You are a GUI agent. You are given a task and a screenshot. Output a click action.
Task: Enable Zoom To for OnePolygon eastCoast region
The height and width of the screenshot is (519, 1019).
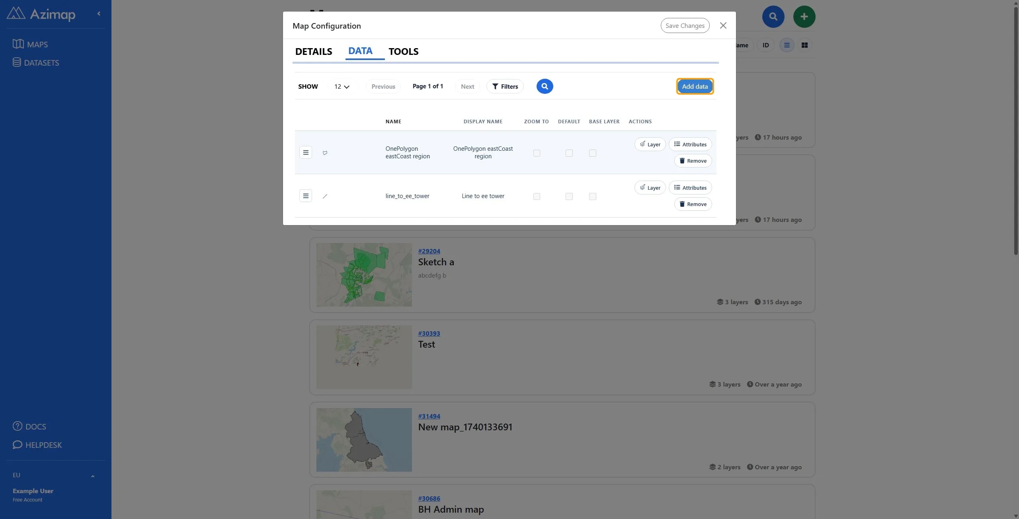537,153
